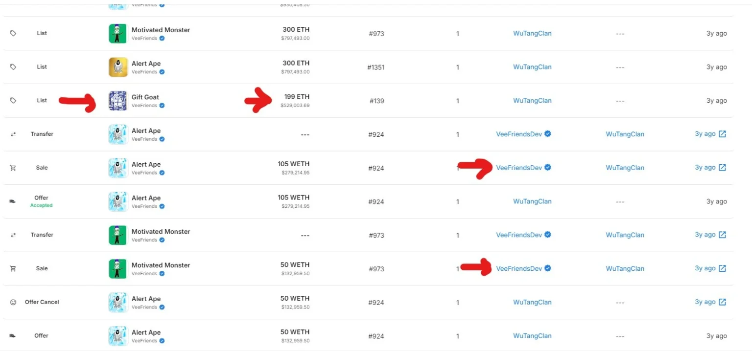Click verified badge beside VeeFriendsDev in Motivated Monster Transfer row
The width and height of the screenshot is (752, 351).
point(548,235)
